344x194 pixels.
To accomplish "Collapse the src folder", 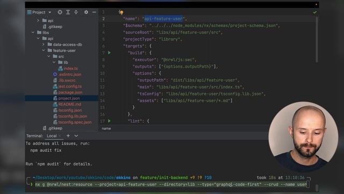I will 49,56.
